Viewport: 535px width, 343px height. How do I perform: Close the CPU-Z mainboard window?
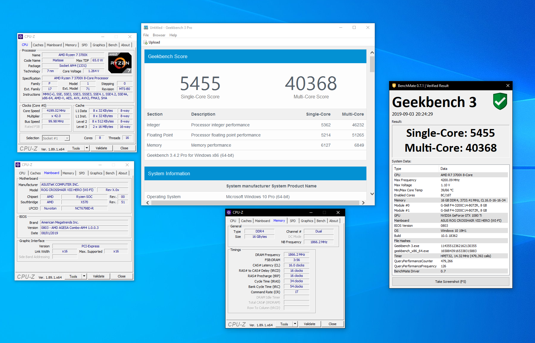click(x=127, y=165)
